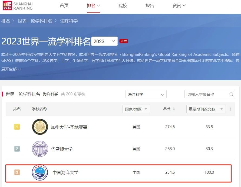Click 美国 in the 华盛顿大学 row
241x187 pixels.
(136, 149)
